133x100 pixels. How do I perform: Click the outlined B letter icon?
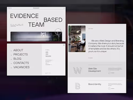tap(77, 86)
